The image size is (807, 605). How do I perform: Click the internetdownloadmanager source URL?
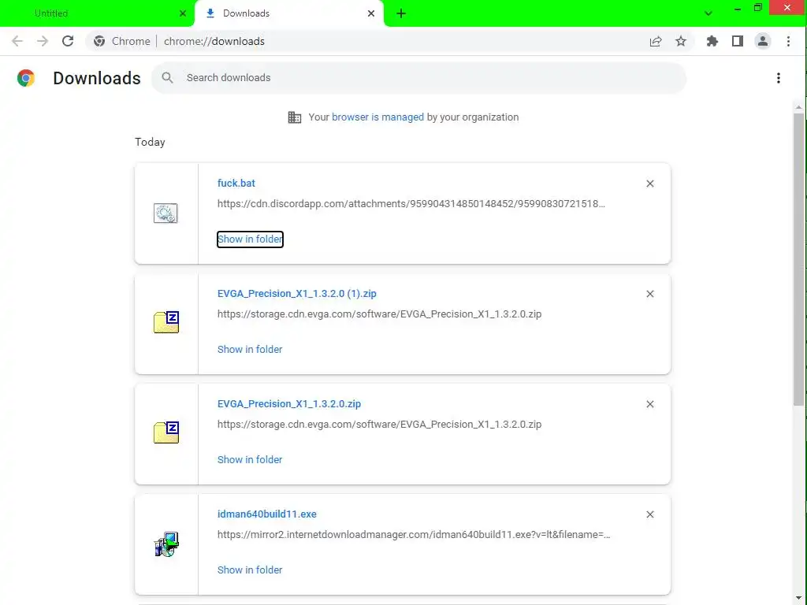pyautogui.click(x=414, y=535)
